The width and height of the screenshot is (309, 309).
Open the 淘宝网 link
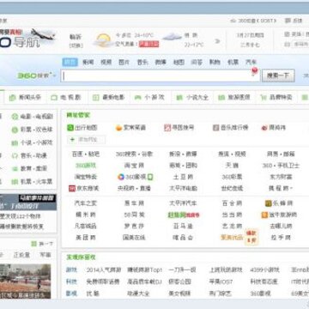click(134, 166)
